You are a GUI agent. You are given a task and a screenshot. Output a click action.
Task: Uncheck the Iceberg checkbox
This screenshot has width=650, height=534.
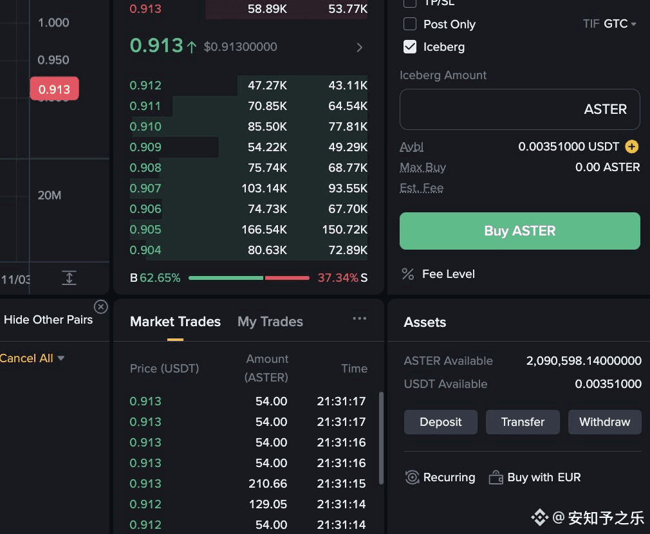410,47
